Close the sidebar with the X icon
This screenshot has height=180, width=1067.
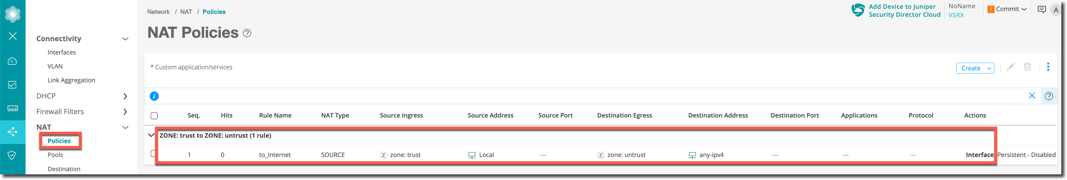12,36
